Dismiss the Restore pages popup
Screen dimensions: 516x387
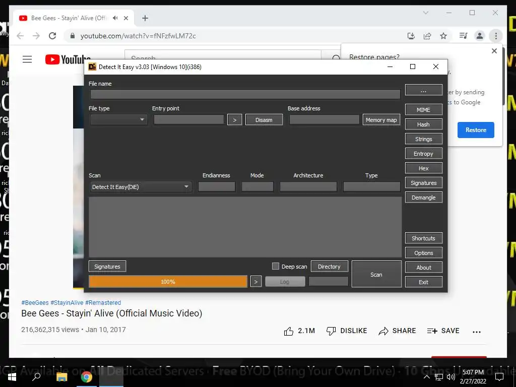[494, 51]
